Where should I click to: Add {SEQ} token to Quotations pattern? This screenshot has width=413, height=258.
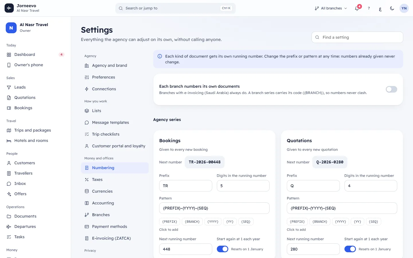pos(373,222)
